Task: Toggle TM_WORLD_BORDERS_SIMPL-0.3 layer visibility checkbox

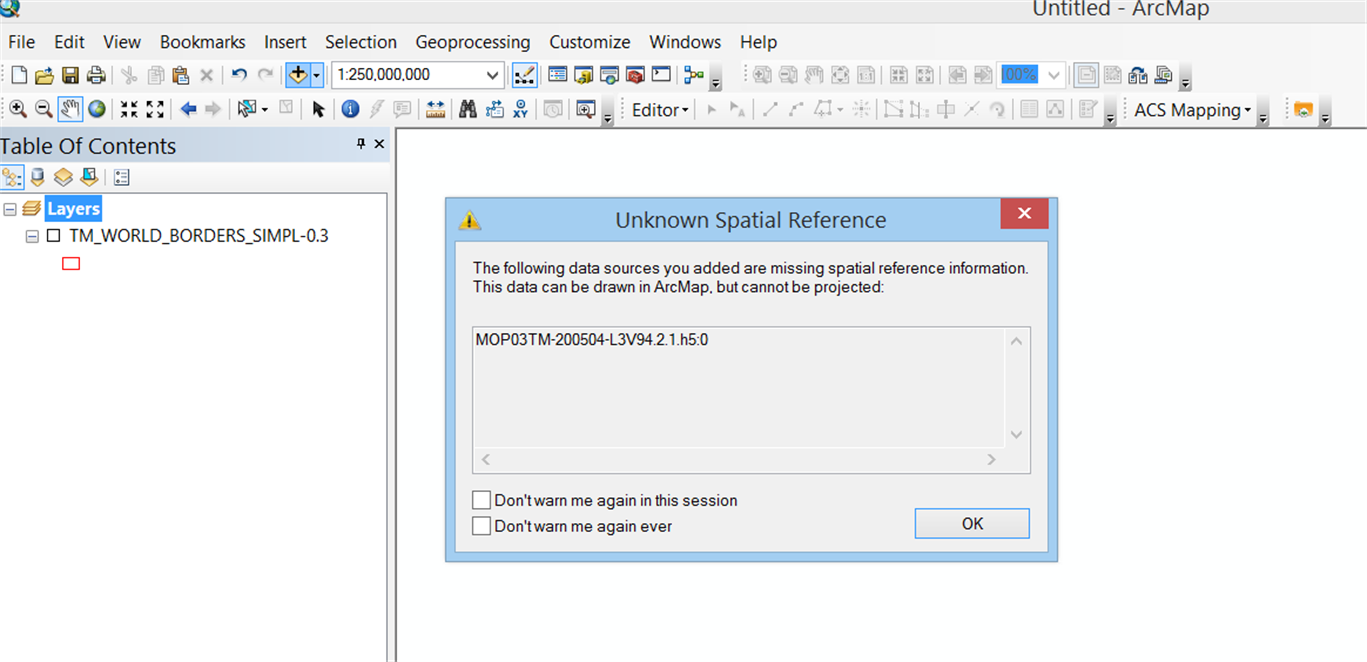Action: 54,235
